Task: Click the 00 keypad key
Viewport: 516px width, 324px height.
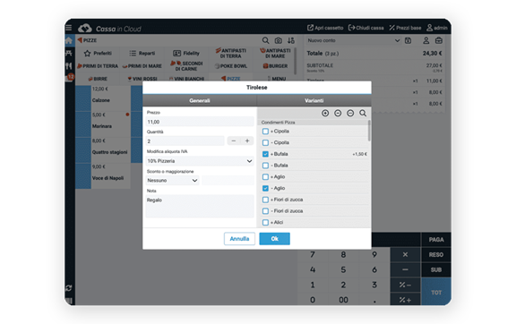Action: (343, 300)
